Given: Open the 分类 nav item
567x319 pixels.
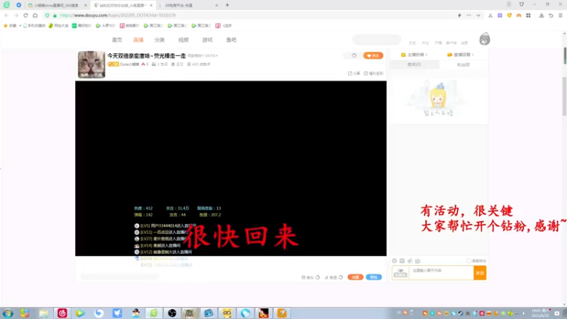Looking at the screenshot, I should click(x=159, y=40).
